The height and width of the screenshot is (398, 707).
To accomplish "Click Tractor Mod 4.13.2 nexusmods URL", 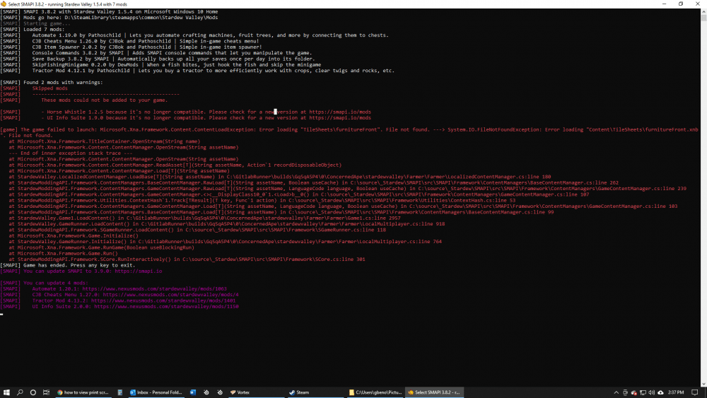I will 163,300.
